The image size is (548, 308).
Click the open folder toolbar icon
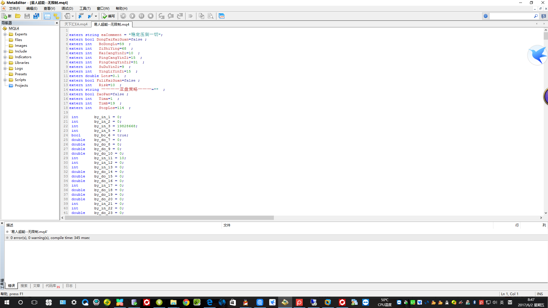pyautogui.click(x=18, y=16)
